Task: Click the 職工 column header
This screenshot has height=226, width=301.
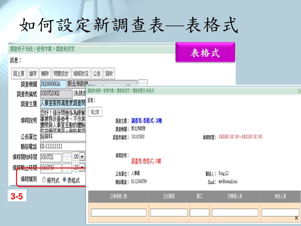Action: [x=200, y=196]
